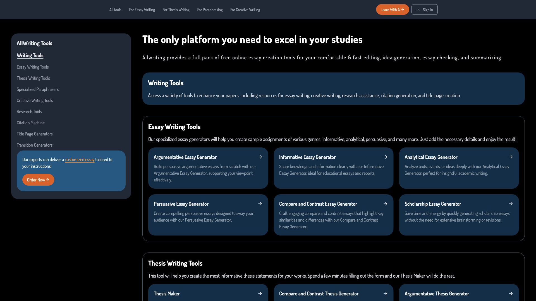Click the Thesis Maker arrow icon
The image size is (536, 301).
[260, 293]
